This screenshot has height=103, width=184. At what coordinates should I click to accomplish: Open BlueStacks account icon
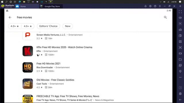click(150, 6)
